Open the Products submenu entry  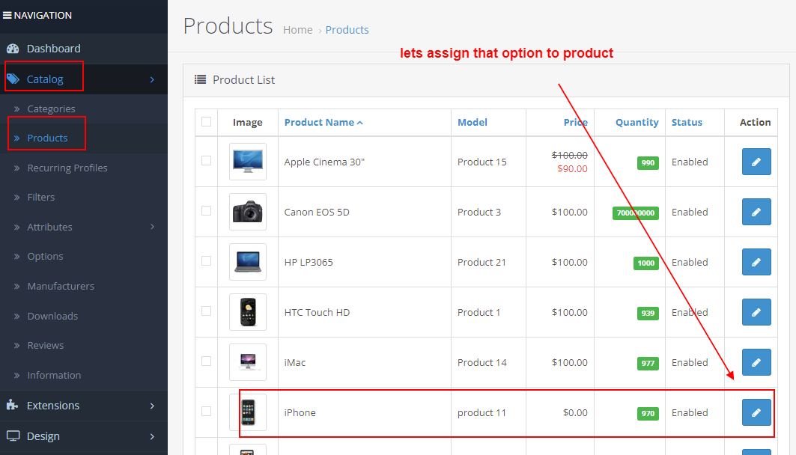tap(46, 138)
